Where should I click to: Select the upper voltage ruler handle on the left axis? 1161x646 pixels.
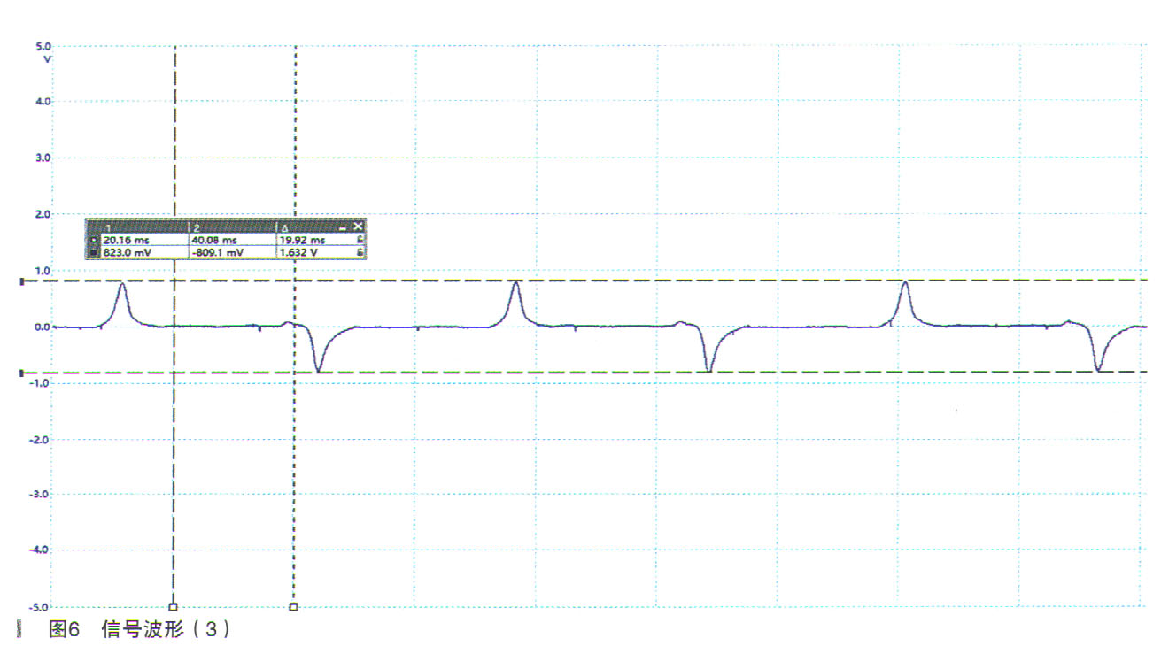tap(22, 281)
